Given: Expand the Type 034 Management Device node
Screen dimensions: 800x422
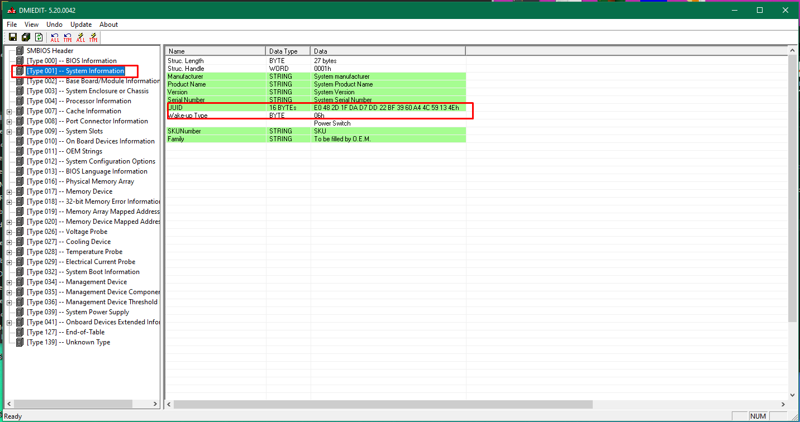Looking at the screenshot, I should point(9,282).
